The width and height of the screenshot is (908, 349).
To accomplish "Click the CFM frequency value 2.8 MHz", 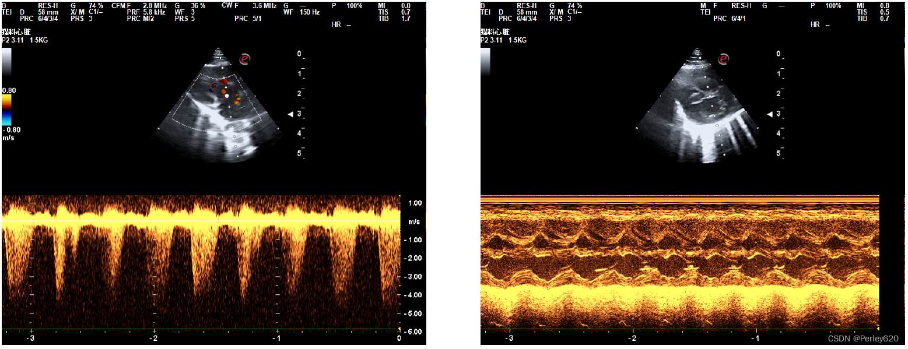I will 155,5.
